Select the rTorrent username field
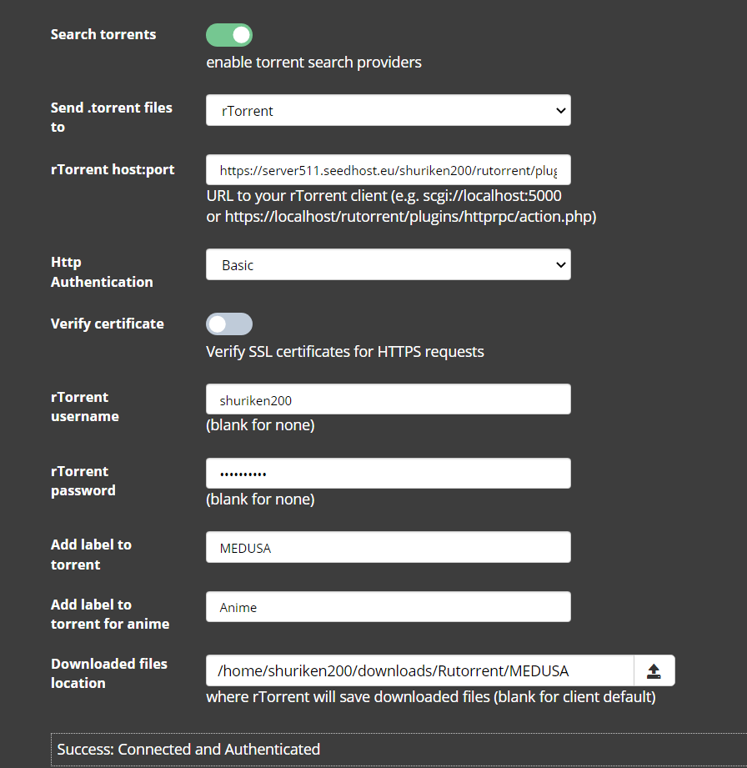Image resolution: width=747 pixels, height=768 pixels. [x=388, y=399]
